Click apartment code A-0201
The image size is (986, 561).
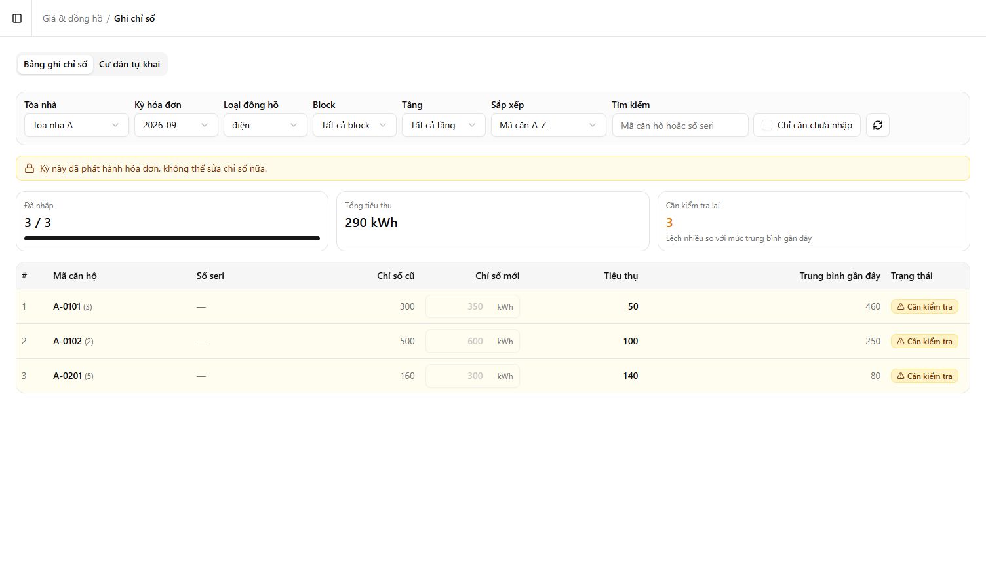pos(68,376)
